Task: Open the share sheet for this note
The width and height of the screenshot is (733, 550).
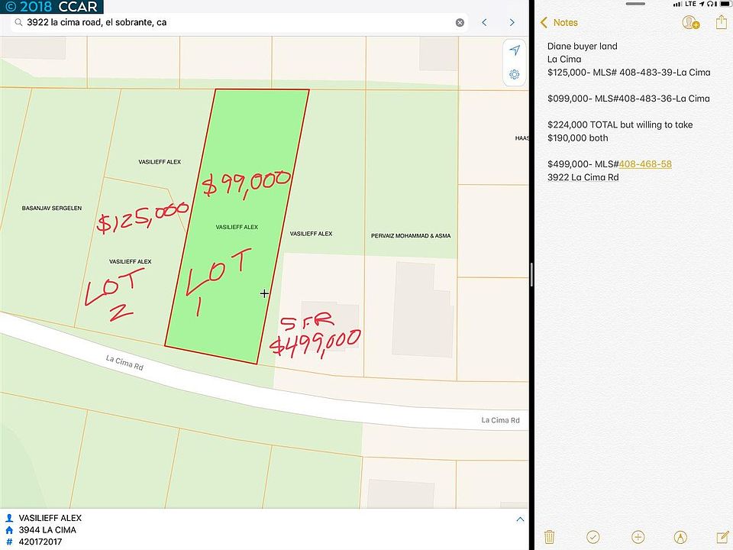Action: (722, 23)
